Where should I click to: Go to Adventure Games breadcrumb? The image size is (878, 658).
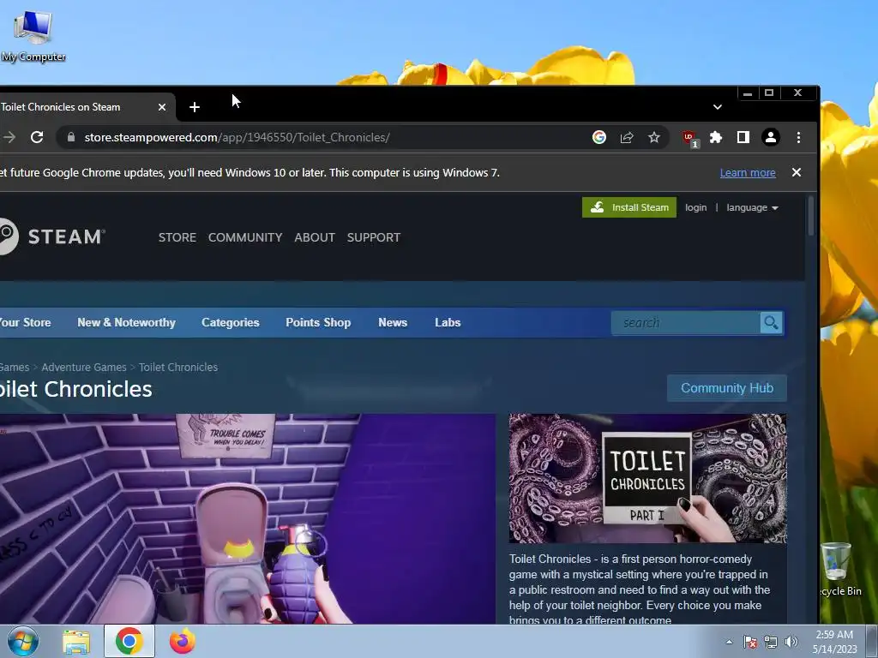coord(84,367)
